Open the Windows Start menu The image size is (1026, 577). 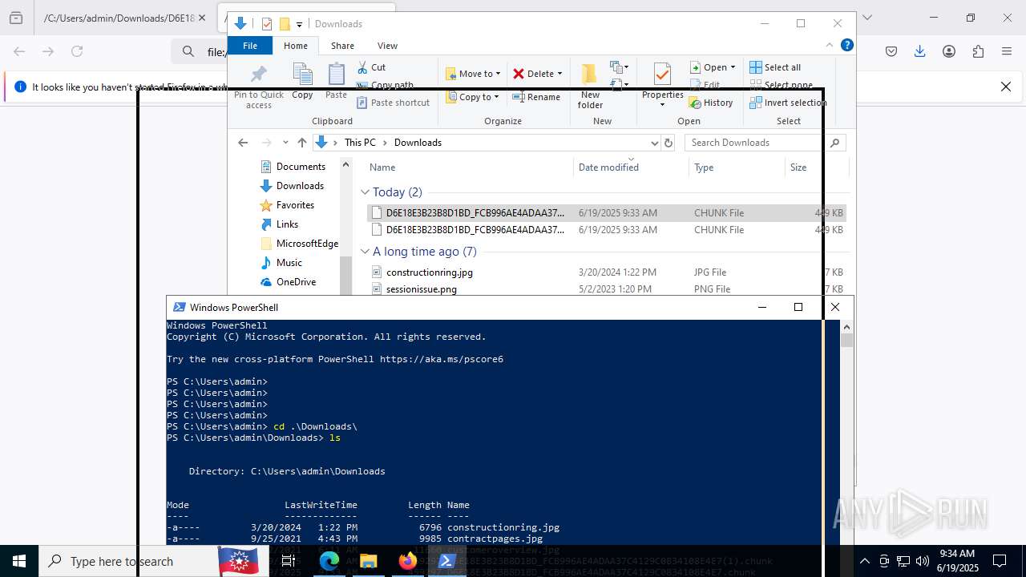(x=19, y=561)
